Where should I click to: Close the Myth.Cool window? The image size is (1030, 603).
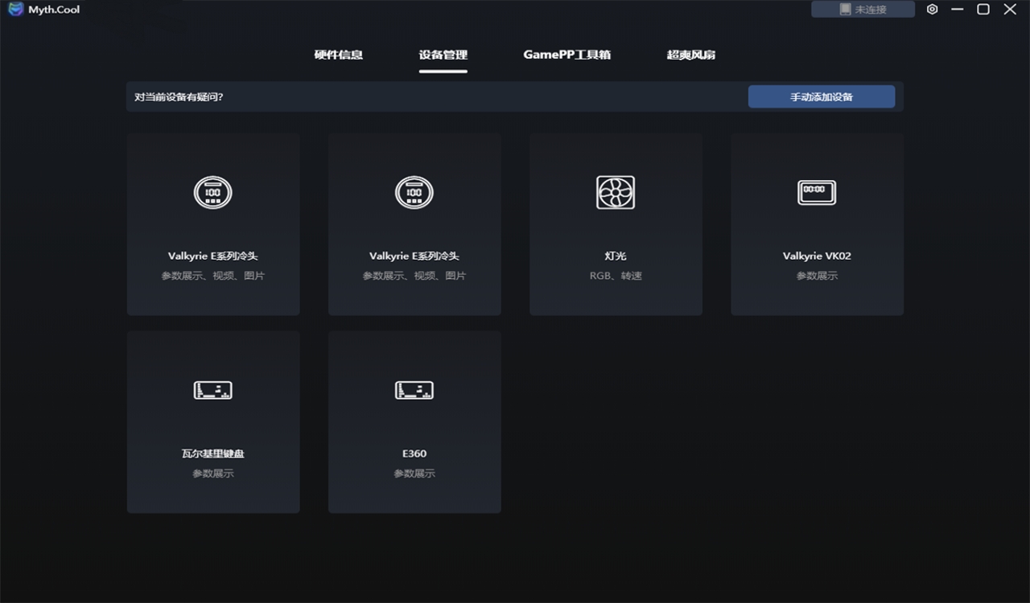pyautogui.click(x=1010, y=10)
